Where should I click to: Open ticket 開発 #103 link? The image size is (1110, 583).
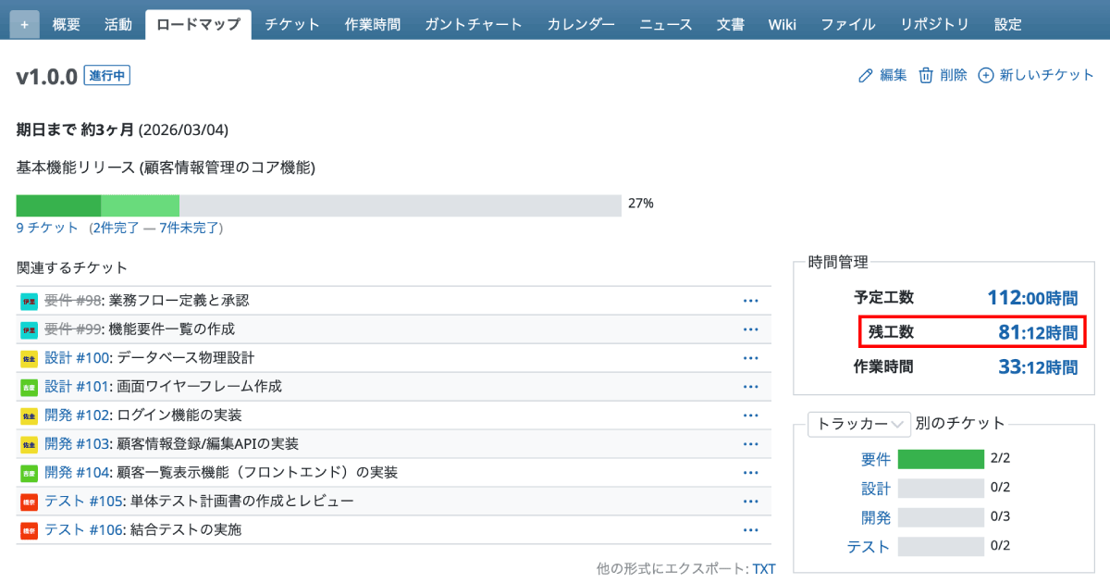(78, 444)
